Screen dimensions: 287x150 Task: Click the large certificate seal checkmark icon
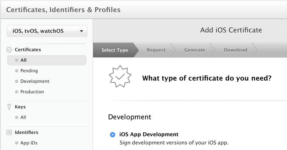click(120, 76)
